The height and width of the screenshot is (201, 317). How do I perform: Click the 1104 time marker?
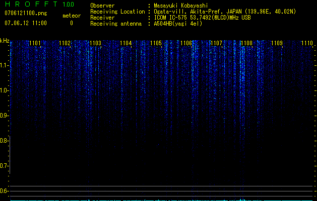pos(125,43)
